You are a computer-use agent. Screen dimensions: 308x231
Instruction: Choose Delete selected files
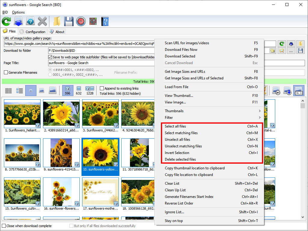(211, 159)
